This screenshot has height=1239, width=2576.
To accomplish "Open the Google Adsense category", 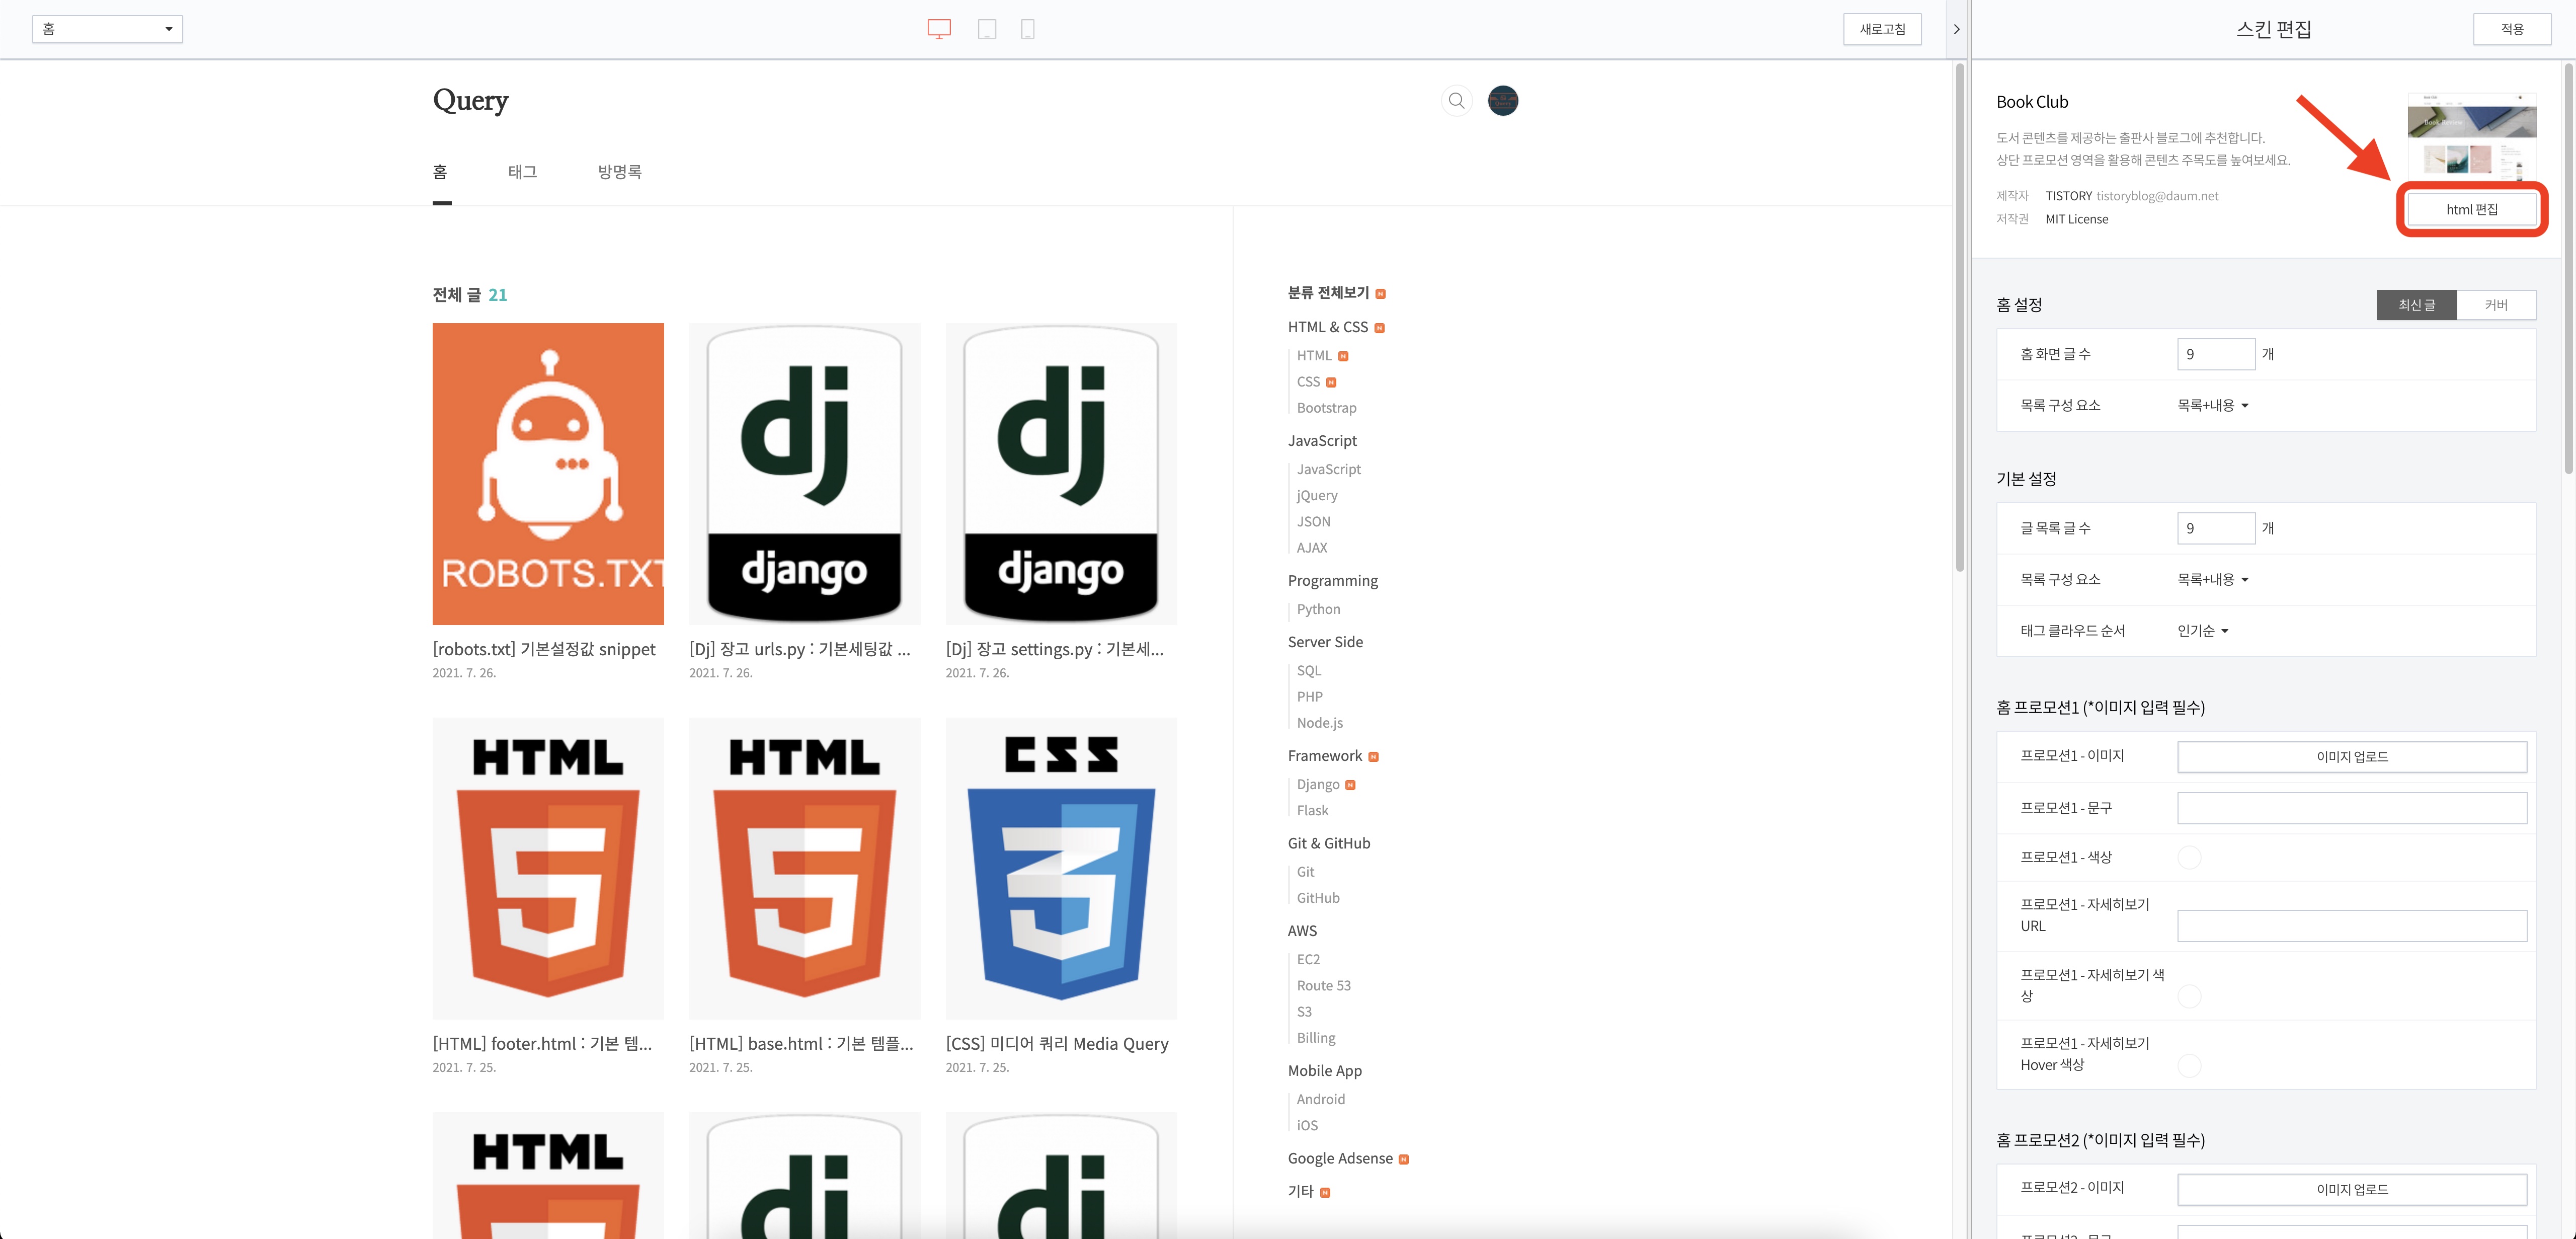I will [1340, 1158].
